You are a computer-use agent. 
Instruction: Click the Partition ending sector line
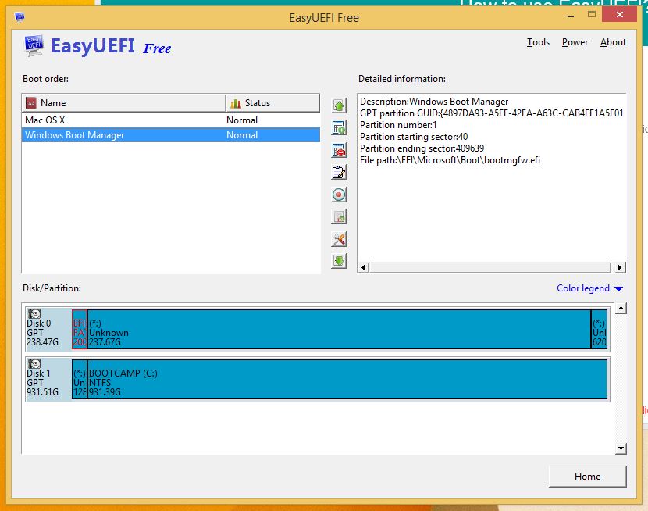click(422, 148)
